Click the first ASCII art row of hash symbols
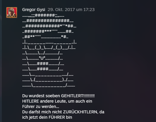The image size is (156, 122). pos(43,16)
